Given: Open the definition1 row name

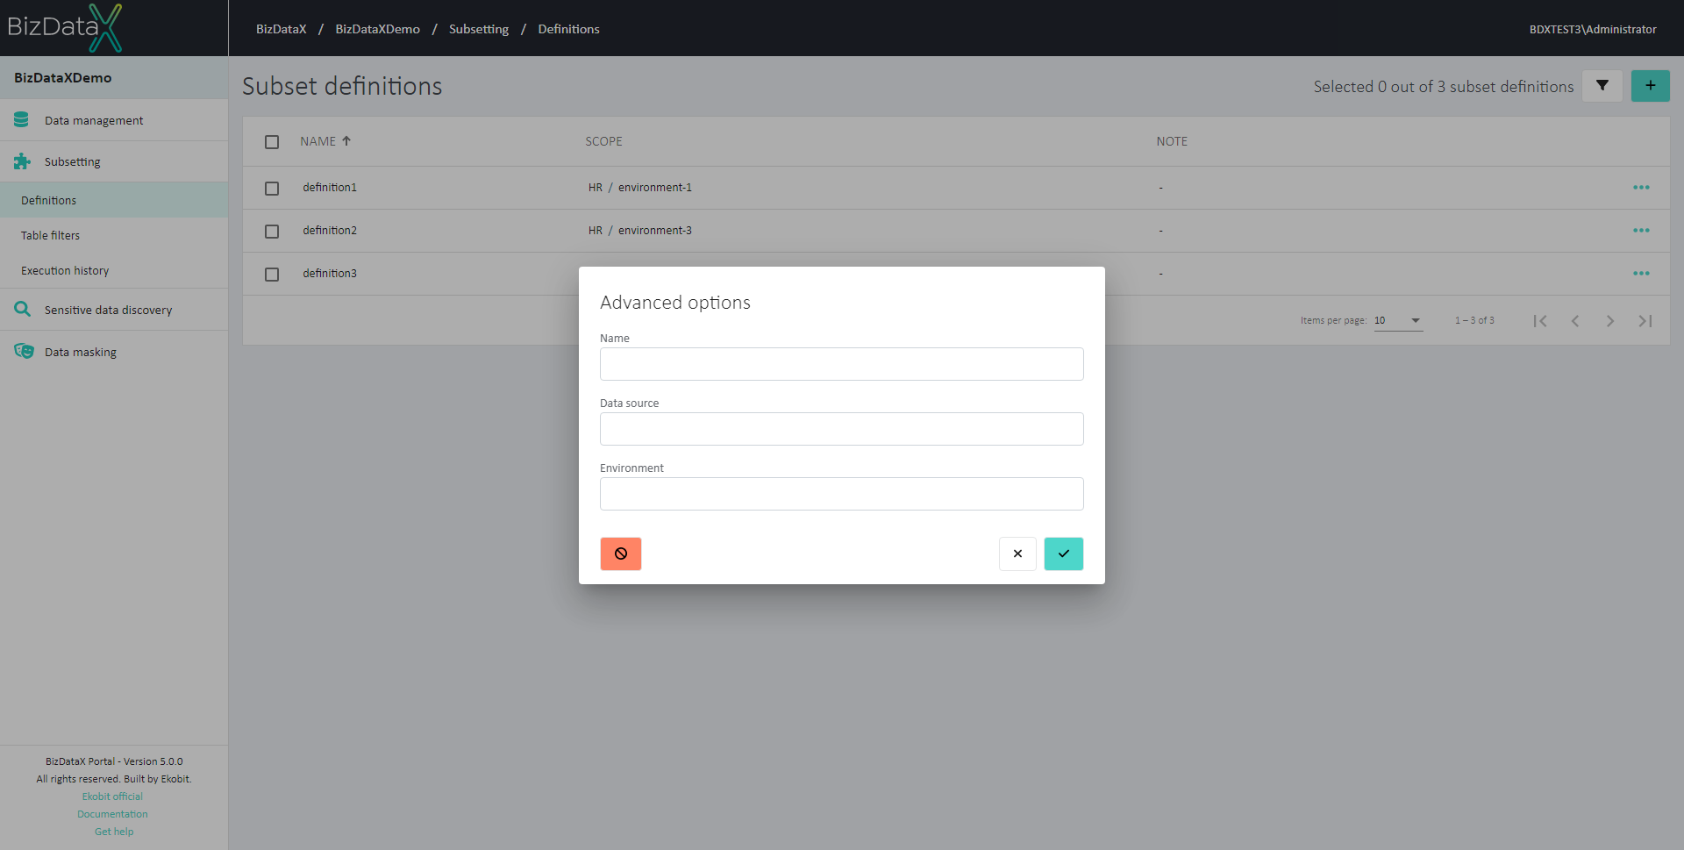Looking at the screenshot, I should [330, 188].
